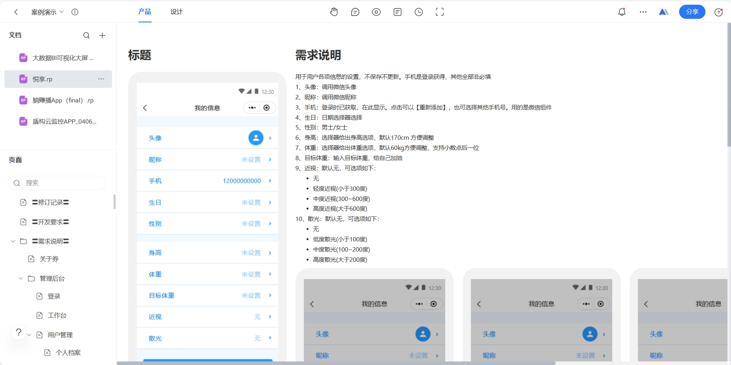This screenshot has height=365, width=731.
Task: Open version history clock icon
Action: tap(419, 12)
